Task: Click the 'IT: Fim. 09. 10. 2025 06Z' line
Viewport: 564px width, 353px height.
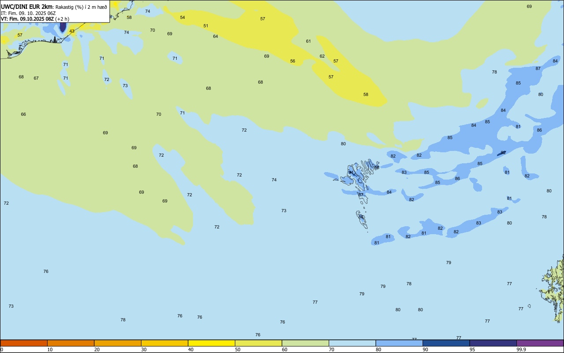Action: tap(28, 13)
